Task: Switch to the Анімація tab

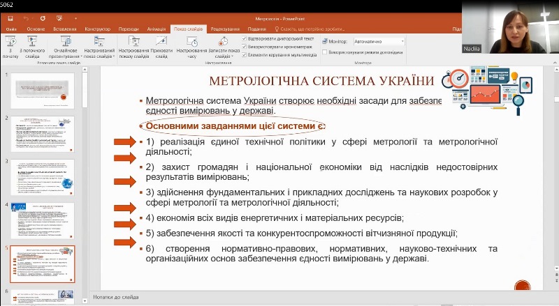Action: pos(157,29)
